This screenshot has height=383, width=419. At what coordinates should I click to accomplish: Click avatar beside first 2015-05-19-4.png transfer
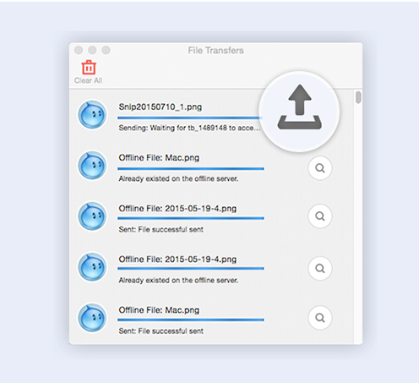(x=92, y=216)
